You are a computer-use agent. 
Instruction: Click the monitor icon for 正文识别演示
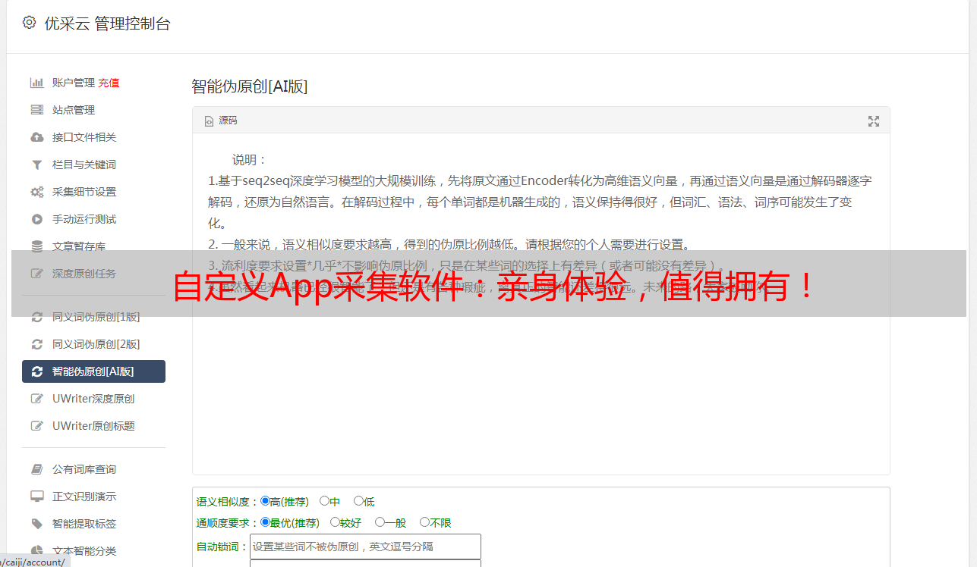coord(36,497)
